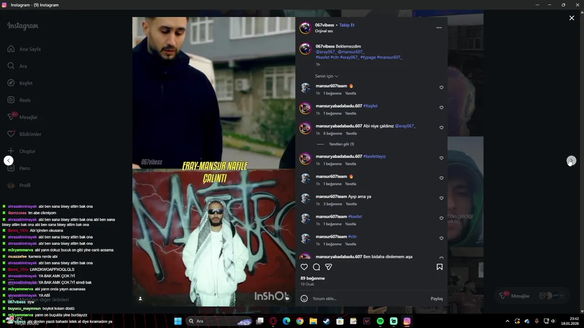
Task: Like the #cltr comment by mansur607team
Action: click(x=441, y=238)
